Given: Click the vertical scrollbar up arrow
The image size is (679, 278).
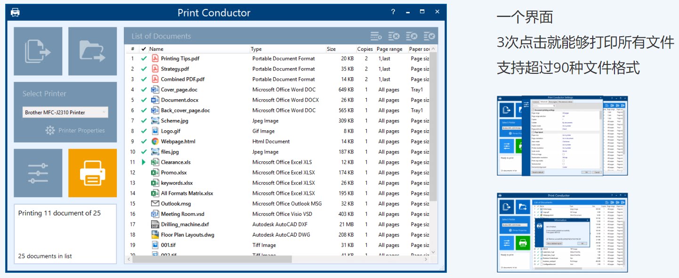Looking at the screenshot, I should [434, 49].
